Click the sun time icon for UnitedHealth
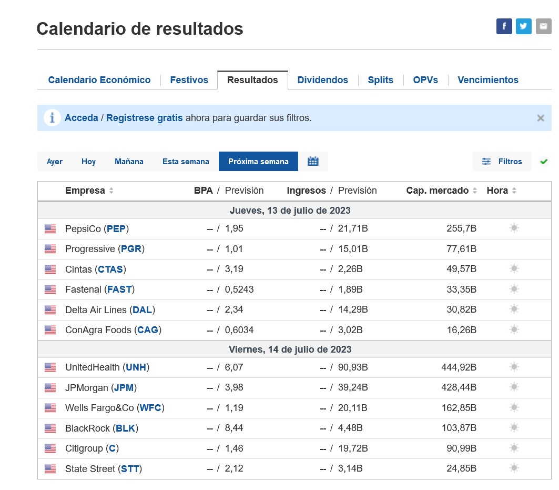 pos(514,366)
